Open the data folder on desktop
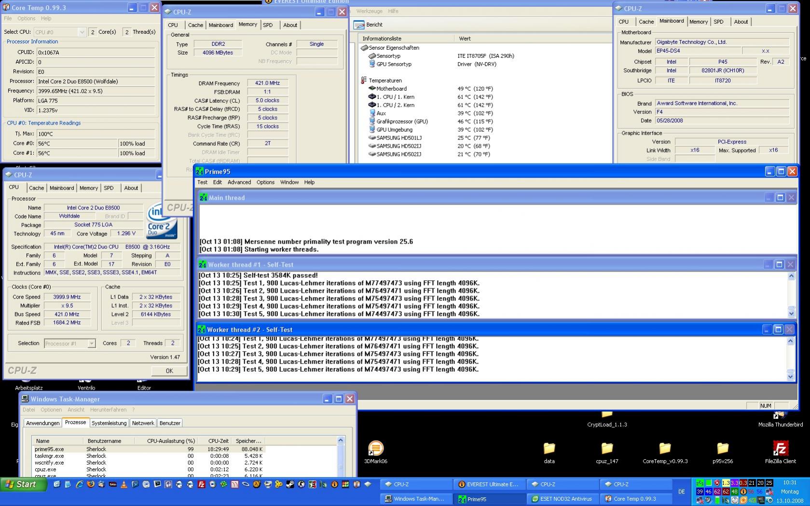 click(x=549, y=449)
